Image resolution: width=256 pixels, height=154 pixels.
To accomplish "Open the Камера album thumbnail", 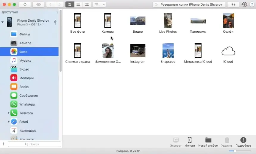I will (107, 21).
